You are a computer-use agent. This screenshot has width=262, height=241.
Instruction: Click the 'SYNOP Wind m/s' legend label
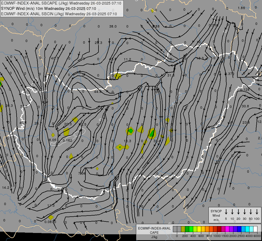tap(216, 215)
